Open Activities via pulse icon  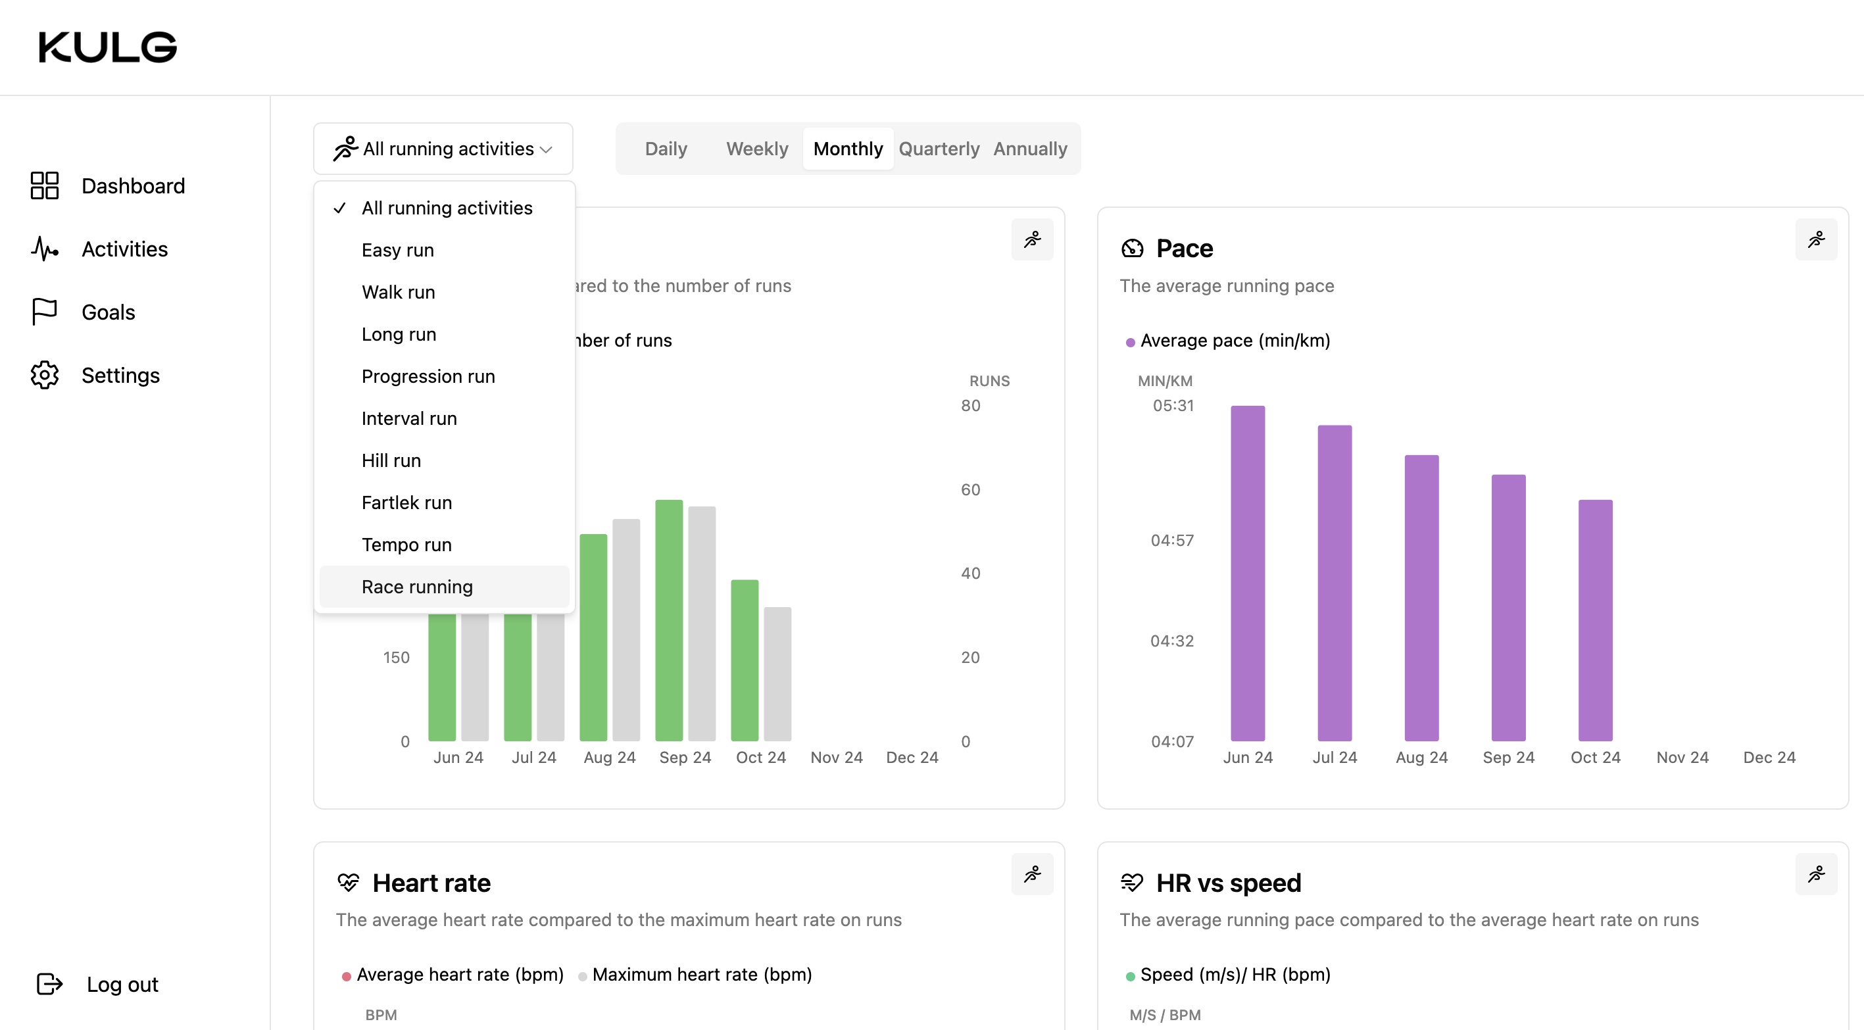click(x=45, y=249)
